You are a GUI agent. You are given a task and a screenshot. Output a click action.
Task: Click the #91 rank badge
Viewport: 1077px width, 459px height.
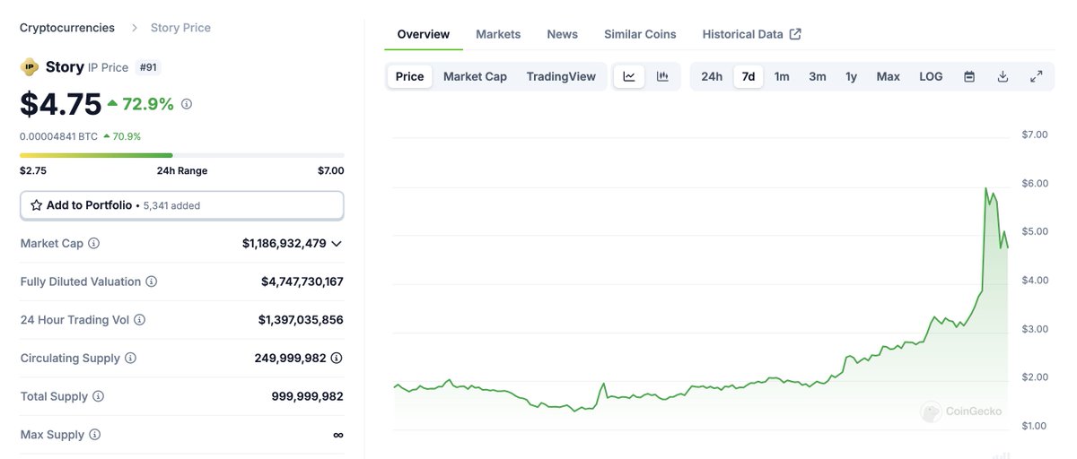[148, 67]
